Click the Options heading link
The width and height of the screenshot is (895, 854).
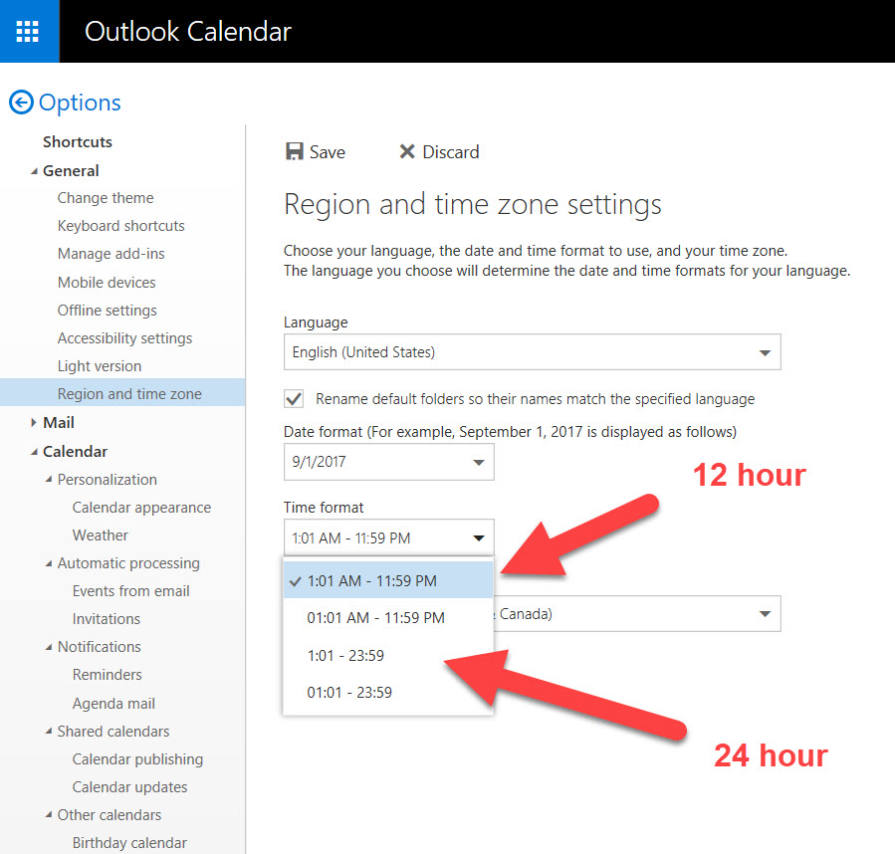coord(80,103)
